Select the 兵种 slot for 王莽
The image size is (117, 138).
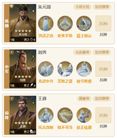pos(103,115)
